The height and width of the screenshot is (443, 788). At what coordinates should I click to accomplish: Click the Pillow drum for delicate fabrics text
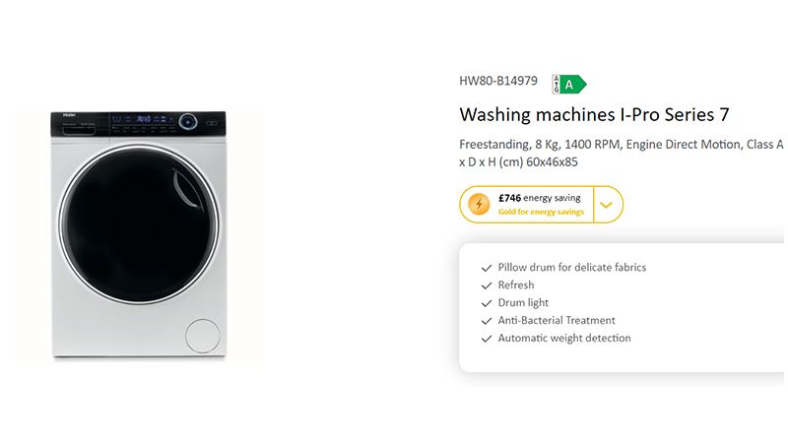572,268
